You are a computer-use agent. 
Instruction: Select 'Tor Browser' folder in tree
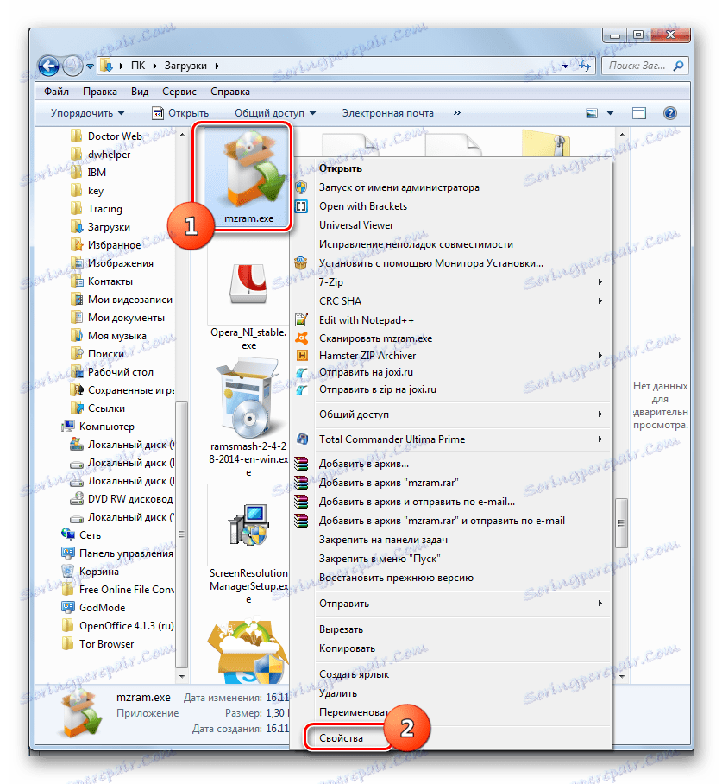tap(106, 644)
